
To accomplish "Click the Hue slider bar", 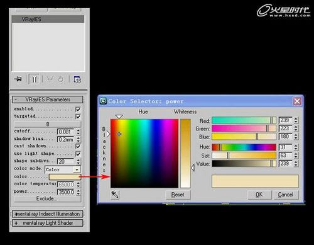I will 244,147.
